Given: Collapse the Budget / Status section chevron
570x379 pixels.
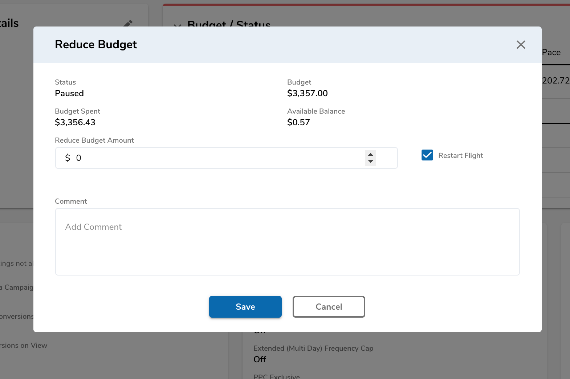Looking at the screenshot, I should coord(177,25).
